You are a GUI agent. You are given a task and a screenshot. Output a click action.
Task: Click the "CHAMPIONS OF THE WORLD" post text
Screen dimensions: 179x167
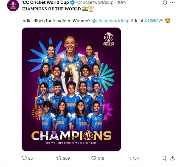coord(51,9)
